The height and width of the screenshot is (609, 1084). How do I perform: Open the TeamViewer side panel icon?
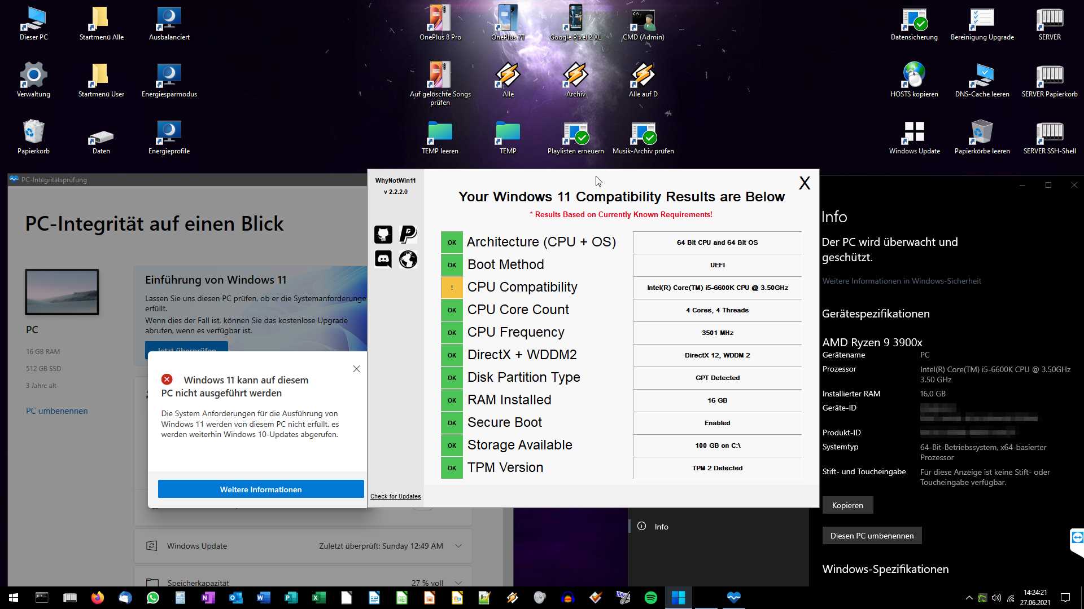point(1077,539)
